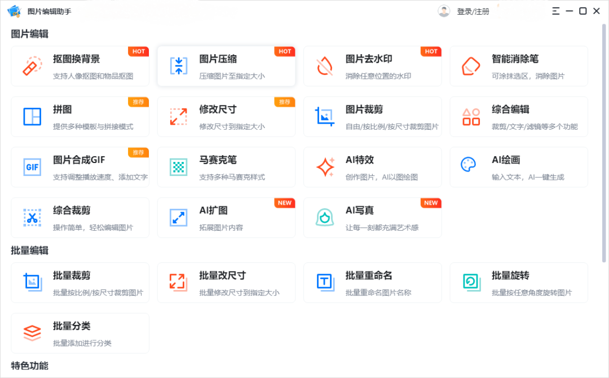
Task: Click the 综合裁剪 title text
Action: click(x=72, y=210)
